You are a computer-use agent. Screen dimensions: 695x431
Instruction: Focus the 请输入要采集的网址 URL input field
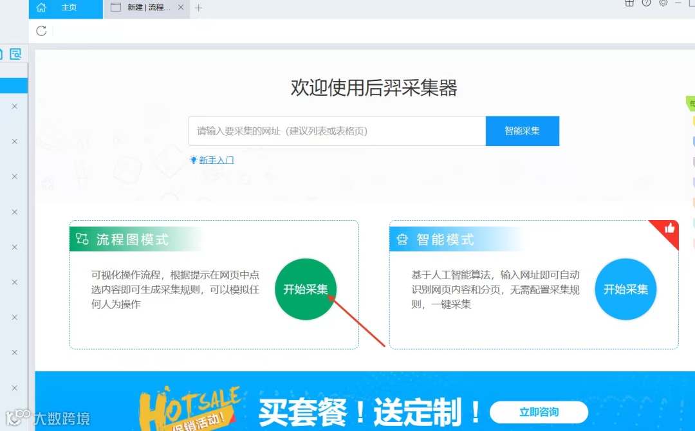coord(337,131)
